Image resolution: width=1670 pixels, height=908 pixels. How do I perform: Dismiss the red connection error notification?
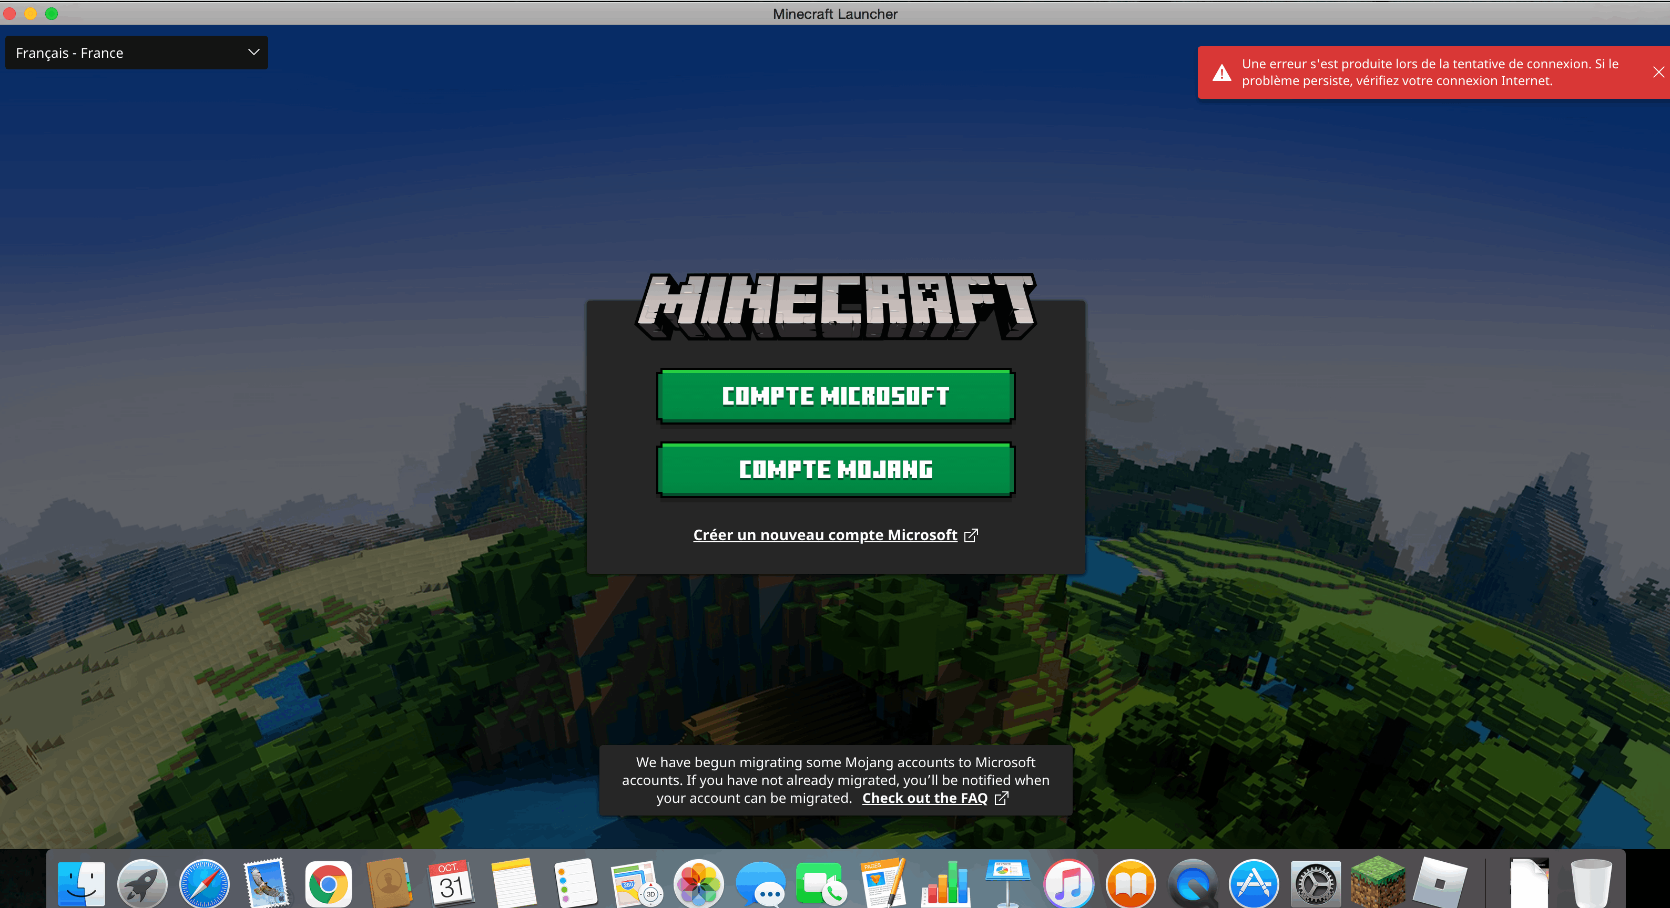tap(1658, 72)
